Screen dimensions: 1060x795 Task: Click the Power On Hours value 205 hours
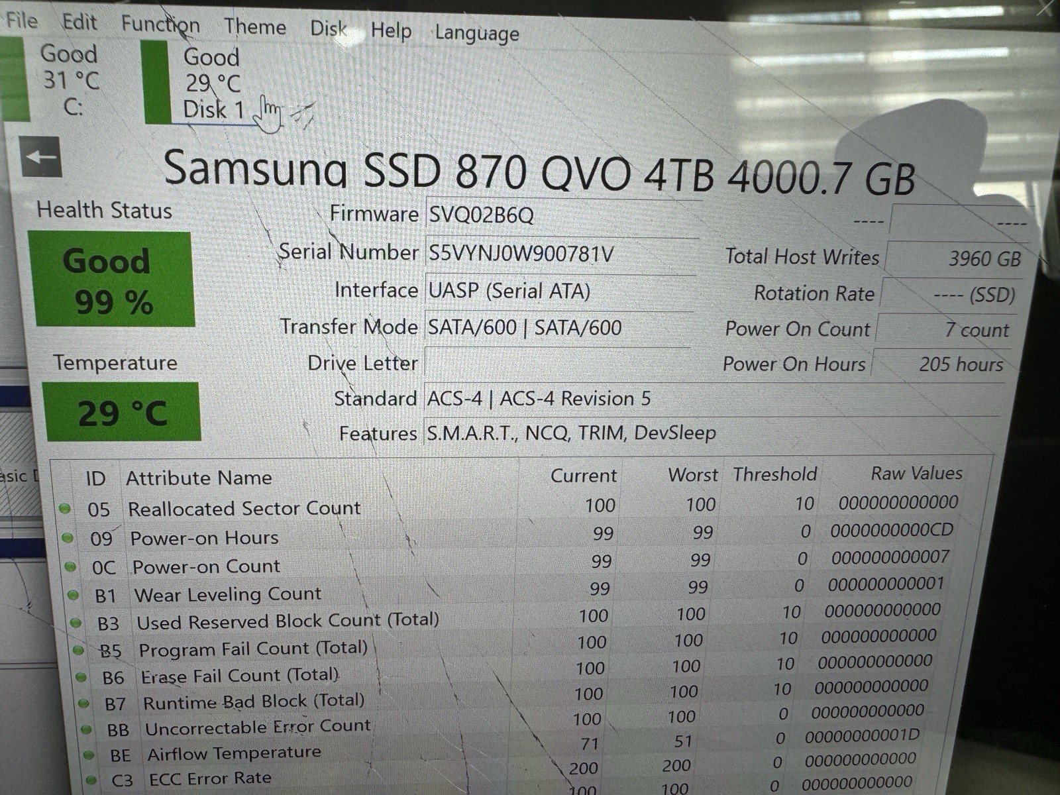point(940,364)
